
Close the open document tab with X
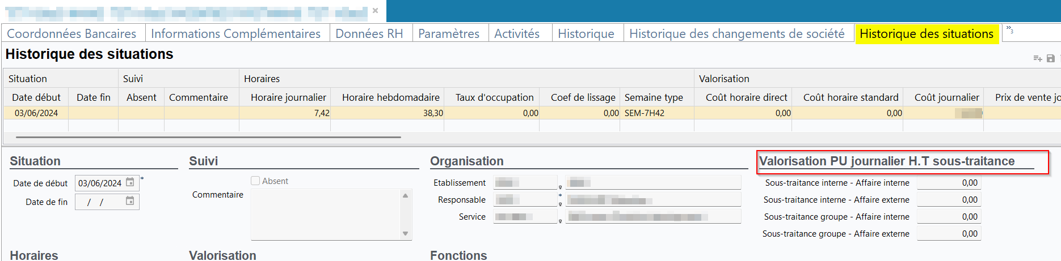click(x=375, y=10)
